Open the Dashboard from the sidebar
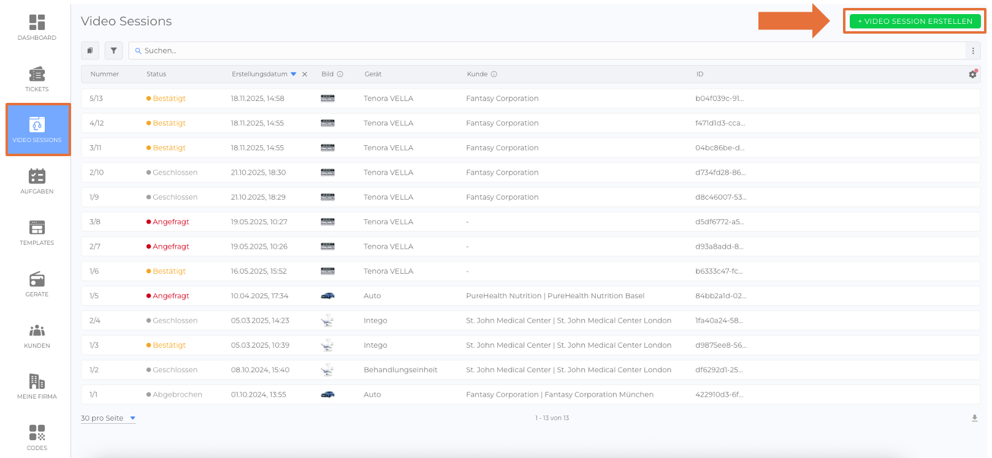 [37, 28]
